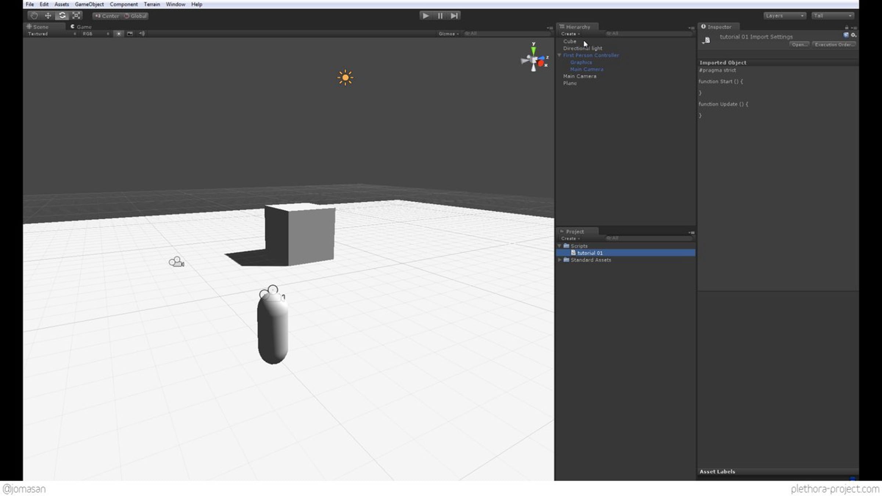This screenshot has height=496, width=882.
Task: Open the GameObject menu
Action: [89, 4]
